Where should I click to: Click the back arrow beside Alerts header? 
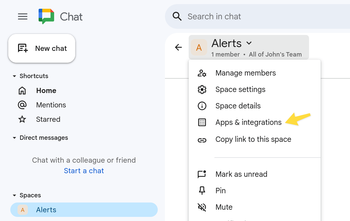[x=178, y=47]
